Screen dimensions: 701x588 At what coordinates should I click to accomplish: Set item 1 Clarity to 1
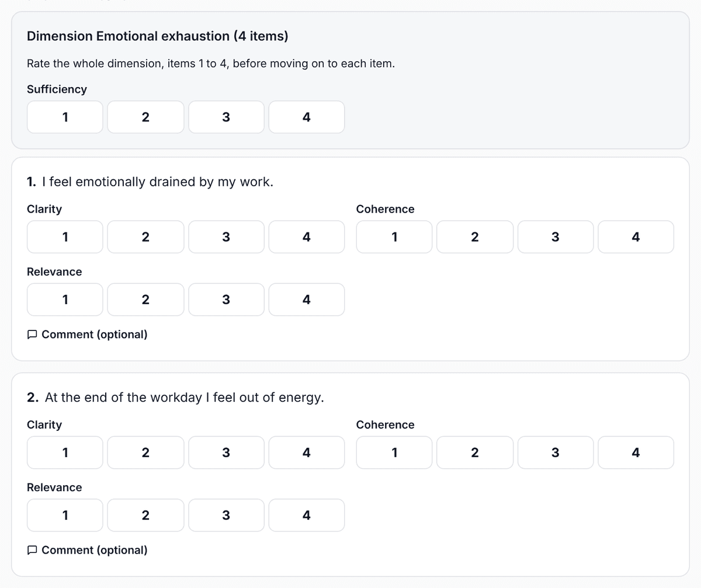[x=65, y=236]
